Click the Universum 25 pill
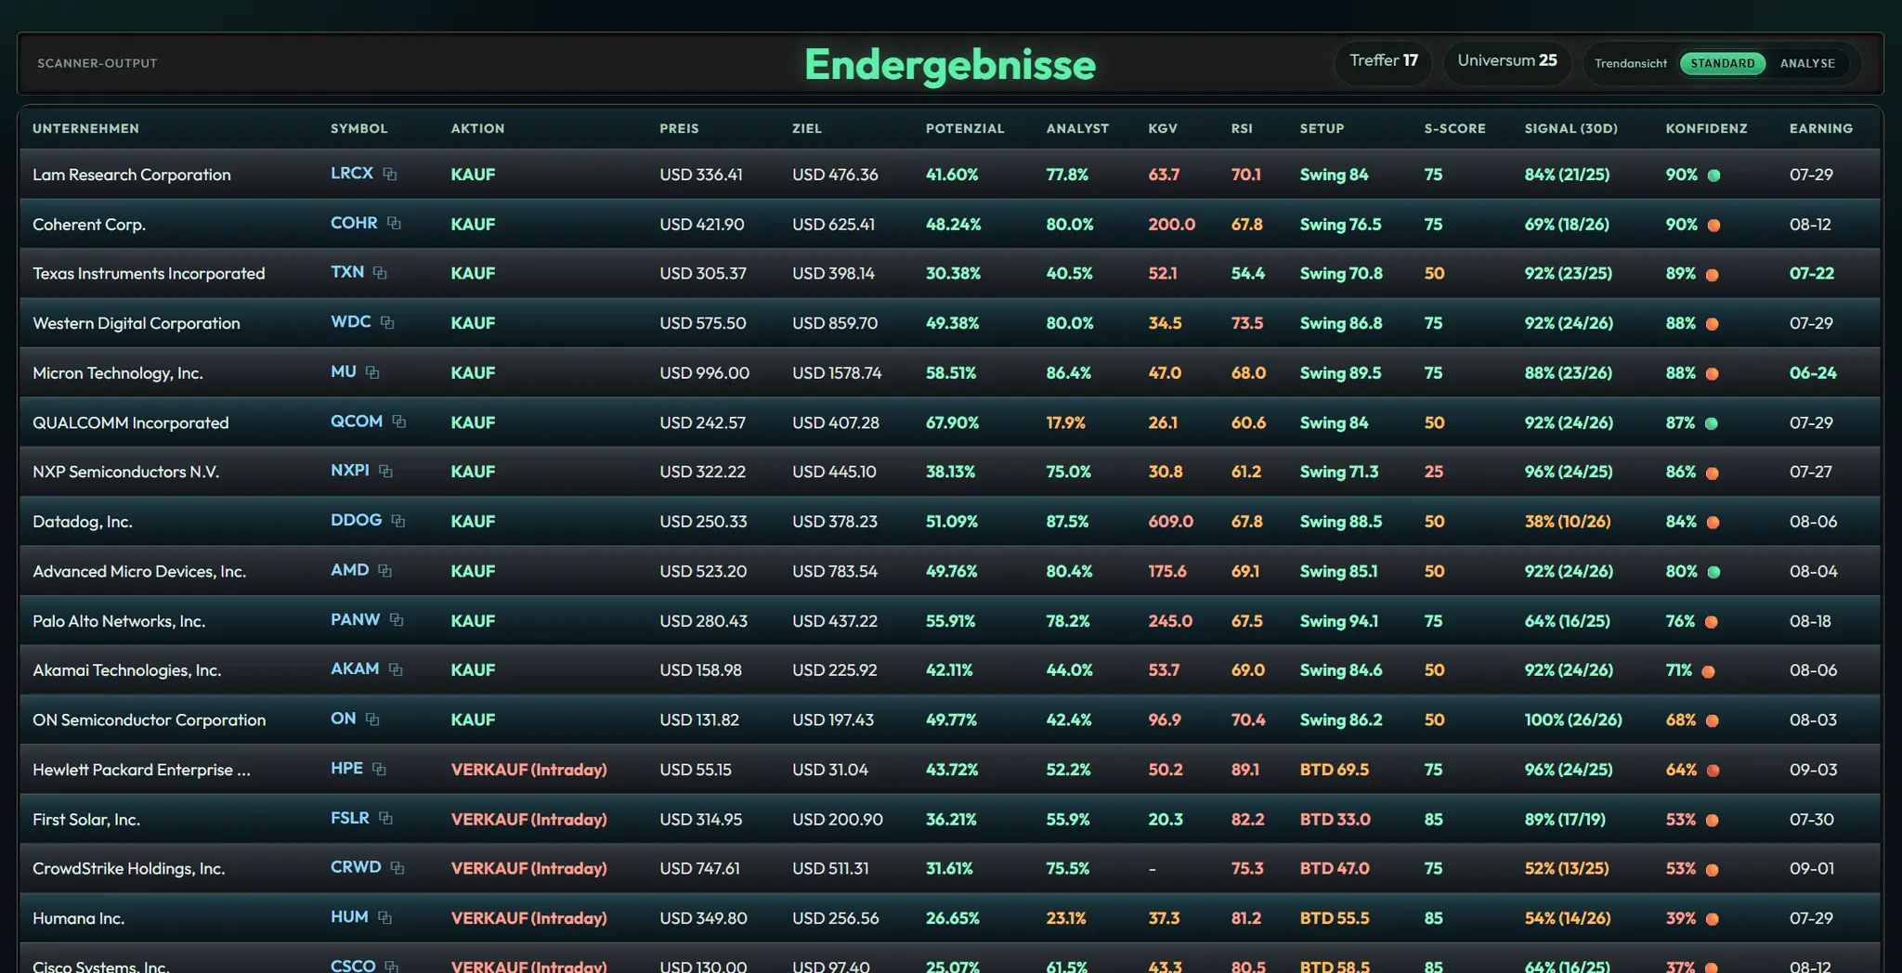This screenshot has height=973, width=1902. point(1506,61)
